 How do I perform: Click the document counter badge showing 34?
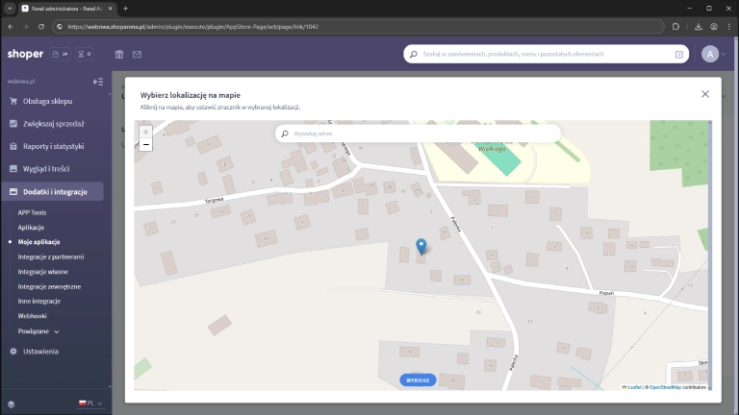point(61,54)
